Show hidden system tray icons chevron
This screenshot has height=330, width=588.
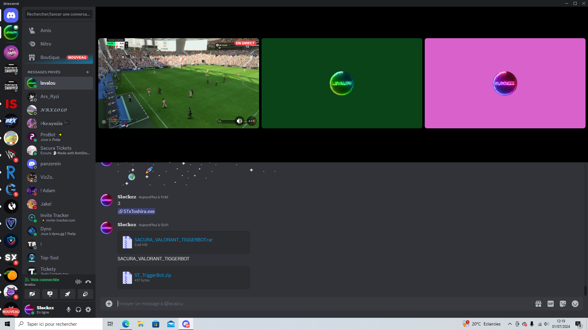[x=510, y=324]
